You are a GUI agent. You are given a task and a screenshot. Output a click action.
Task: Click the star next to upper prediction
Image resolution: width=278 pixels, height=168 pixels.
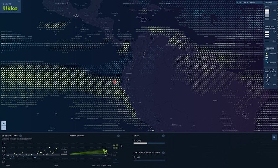pyautogui.click(x=122, y=146)
